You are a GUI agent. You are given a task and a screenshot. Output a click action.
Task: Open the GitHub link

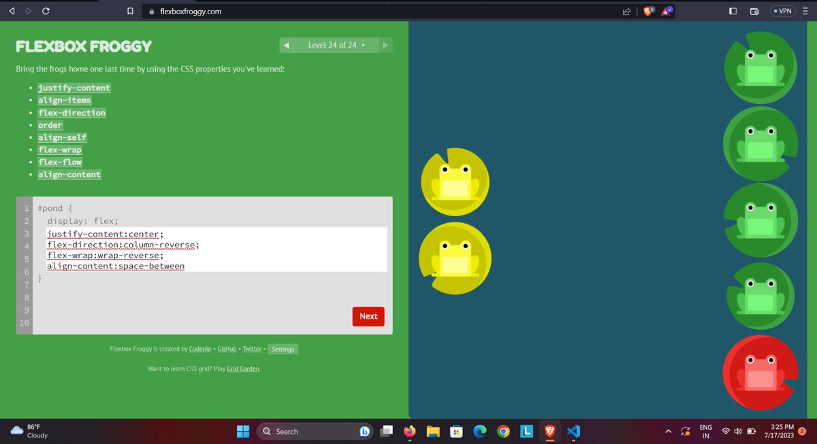227,348
